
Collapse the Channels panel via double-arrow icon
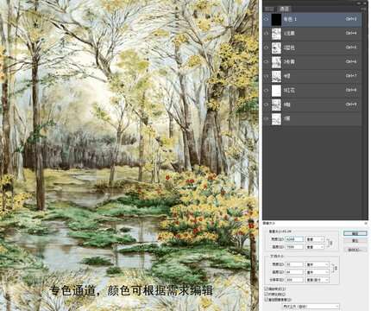click(x=359, y=3)
